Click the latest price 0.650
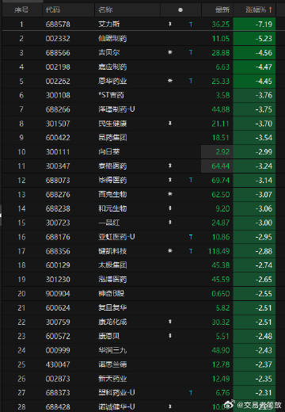This screenshot has height=412, width=285. [221, 294]
